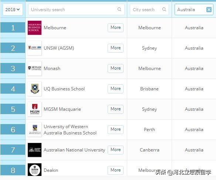Open the UQ Business School crest logo
The height and width of the screenshot is (180, 216).
(34, 89)
